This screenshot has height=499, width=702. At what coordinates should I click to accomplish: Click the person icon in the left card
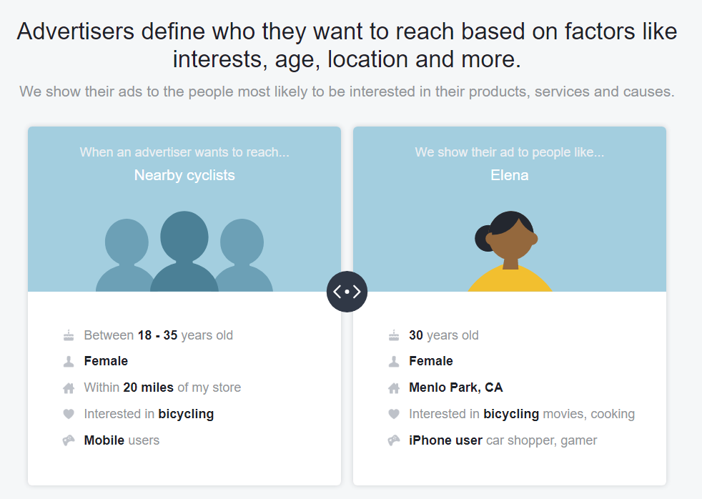(69, 362)
